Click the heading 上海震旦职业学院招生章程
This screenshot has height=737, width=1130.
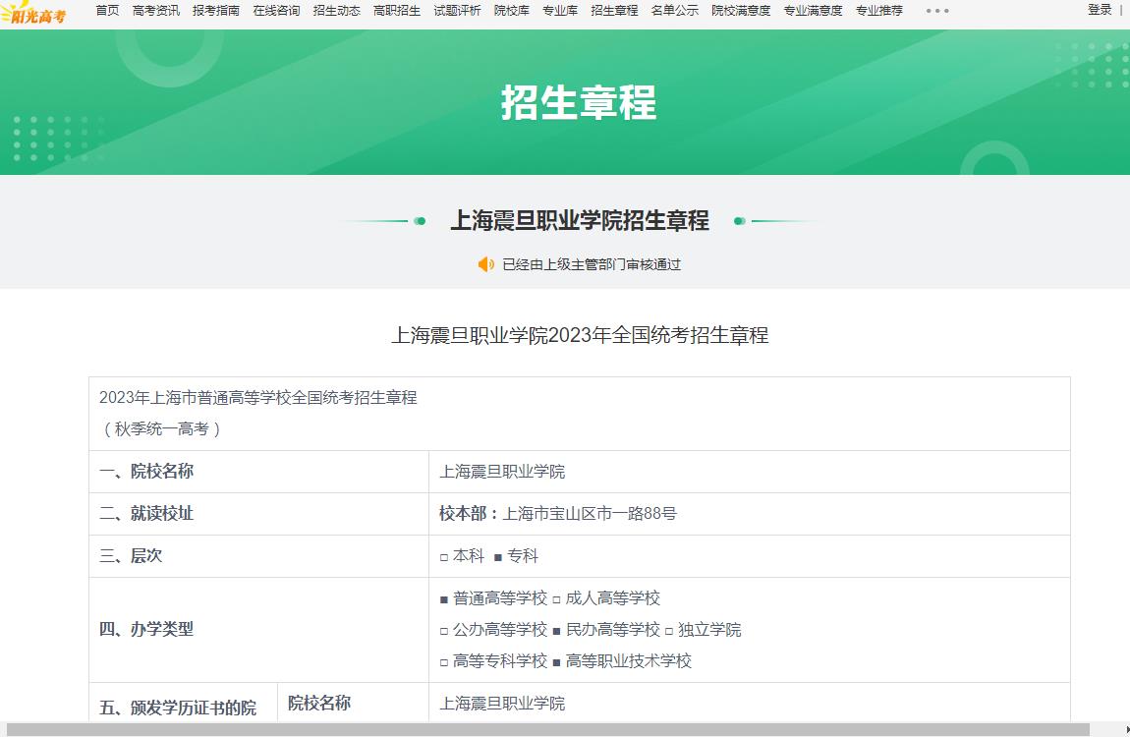[580, 220]
